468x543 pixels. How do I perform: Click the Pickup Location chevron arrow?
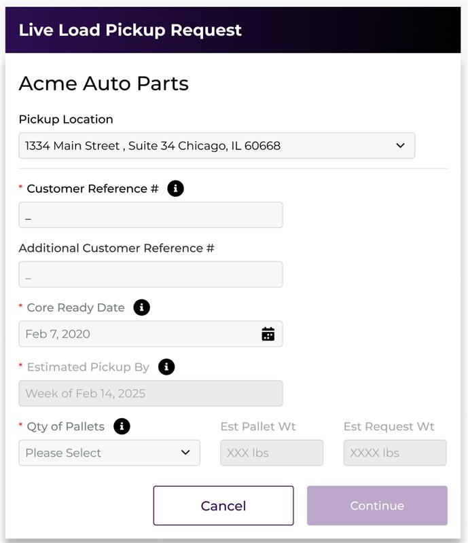[400, 146]
